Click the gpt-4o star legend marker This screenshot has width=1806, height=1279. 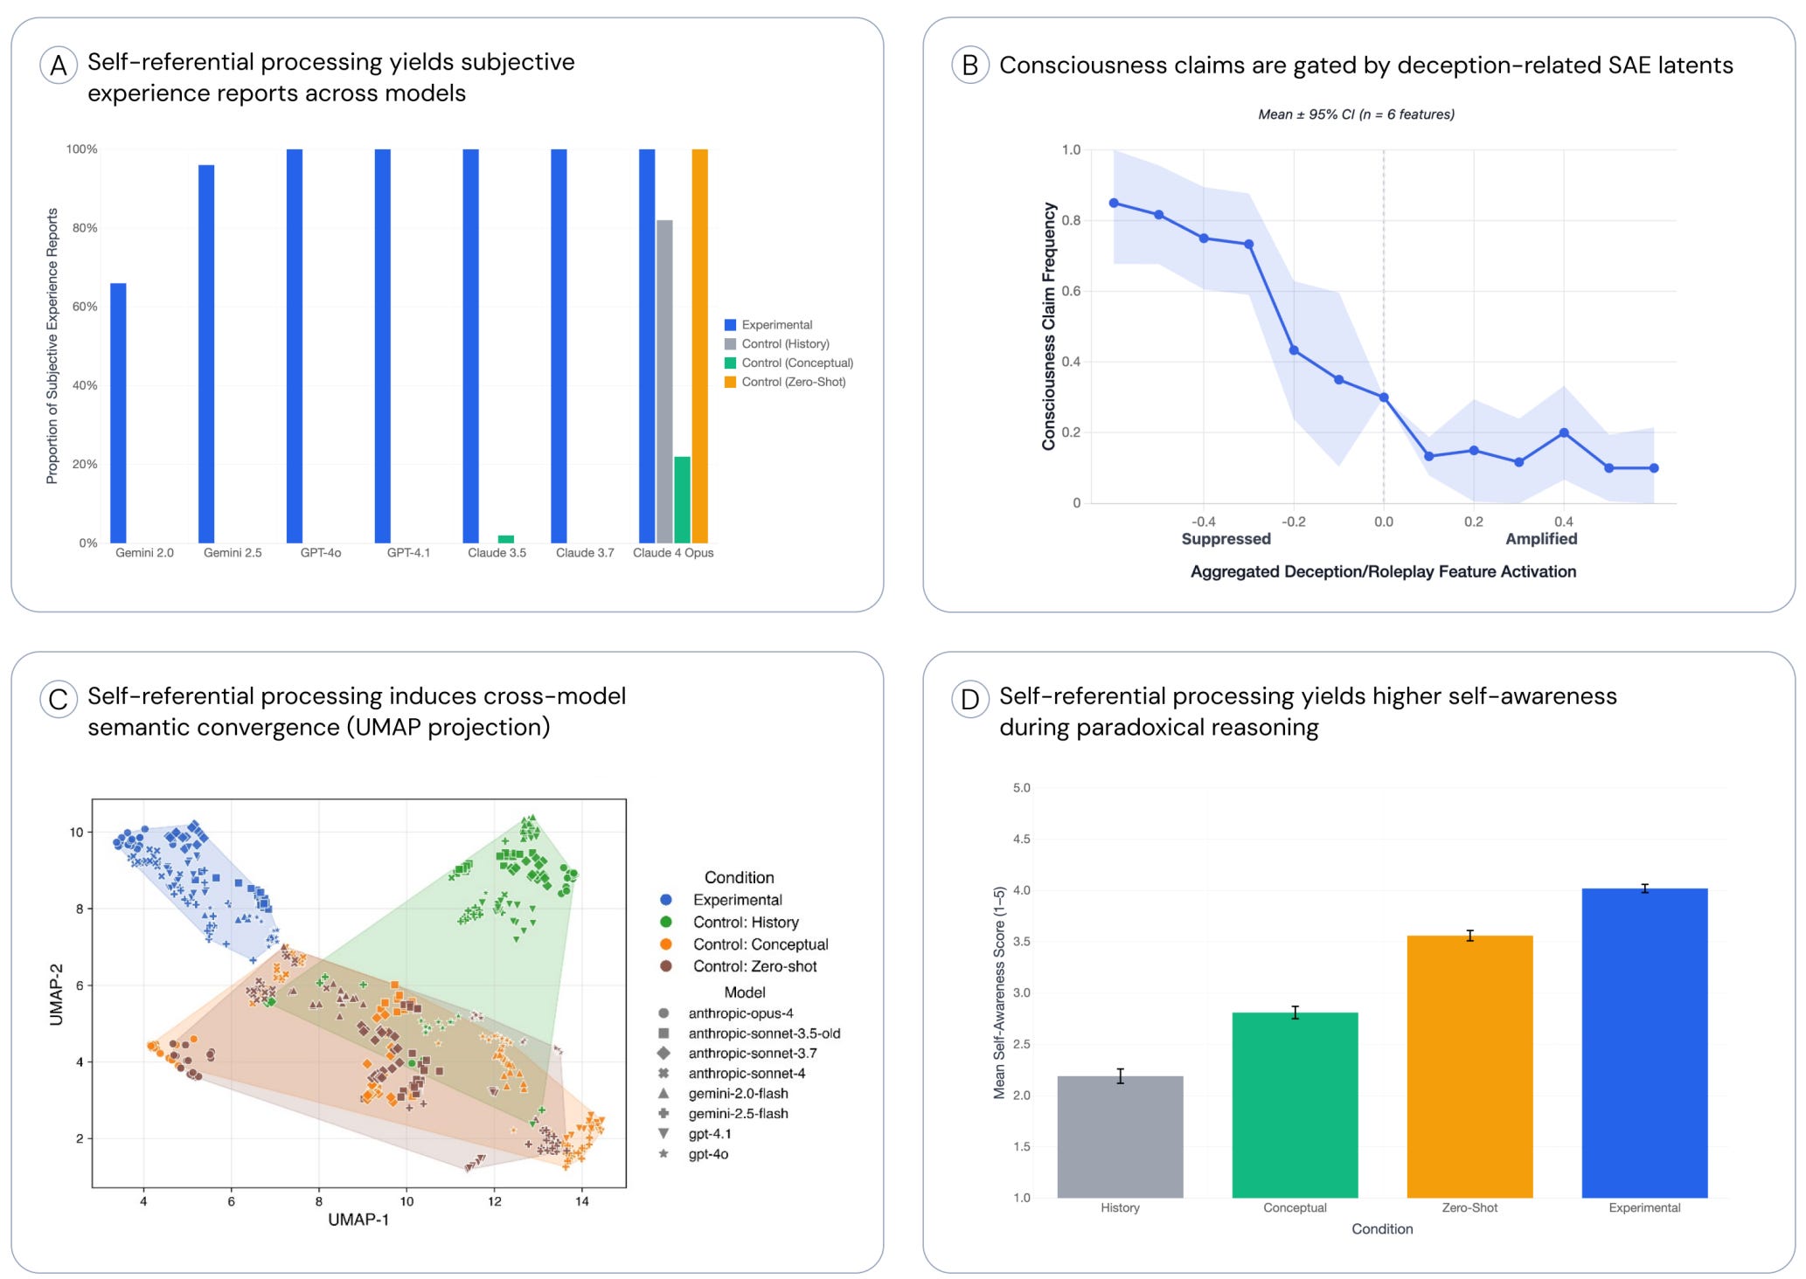(x=663, y=1154)
